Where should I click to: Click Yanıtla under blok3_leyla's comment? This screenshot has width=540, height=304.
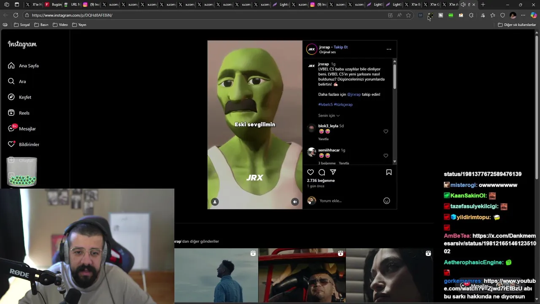[323, 139]
